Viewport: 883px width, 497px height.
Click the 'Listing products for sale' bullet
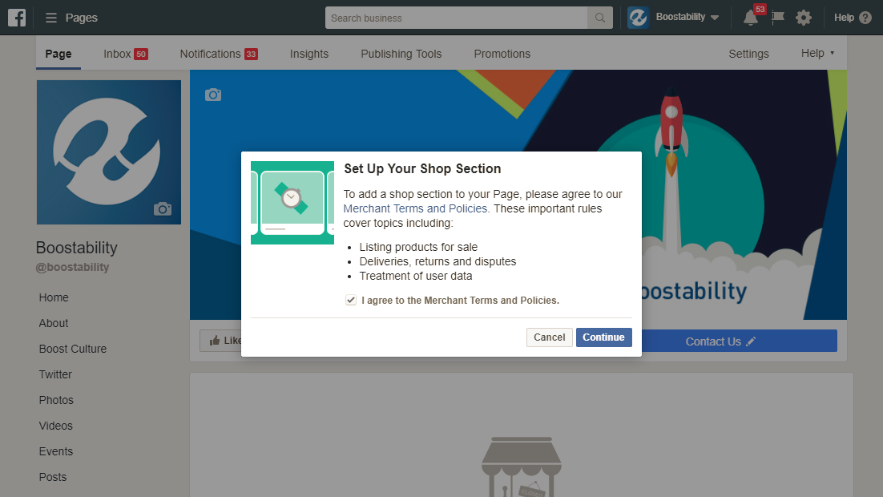point(418,247)
